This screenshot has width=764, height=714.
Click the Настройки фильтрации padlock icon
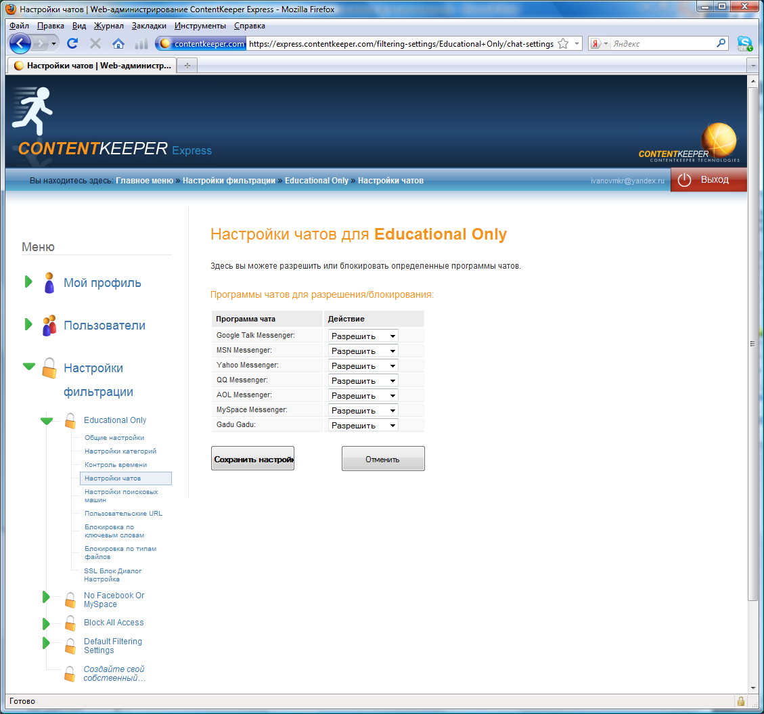[49, 368]
